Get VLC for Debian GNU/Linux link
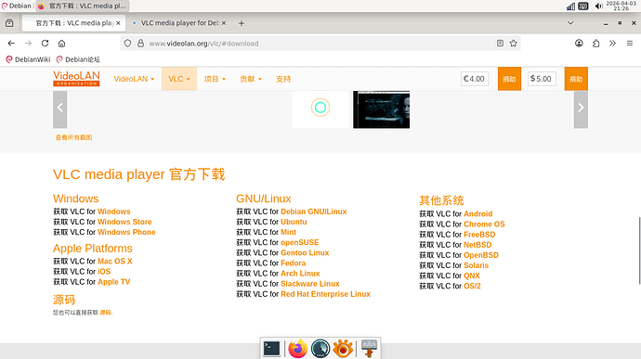Screen dimensions: 641x359 click(313, 212)
